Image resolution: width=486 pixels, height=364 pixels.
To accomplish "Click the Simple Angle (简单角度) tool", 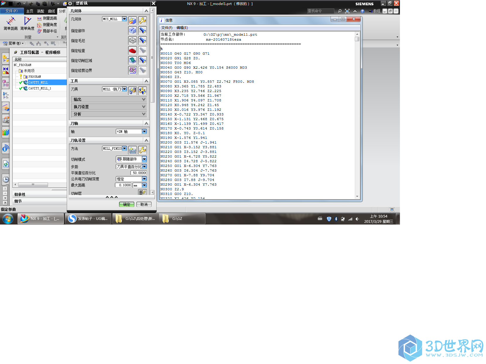I will (x=28, y=23).
